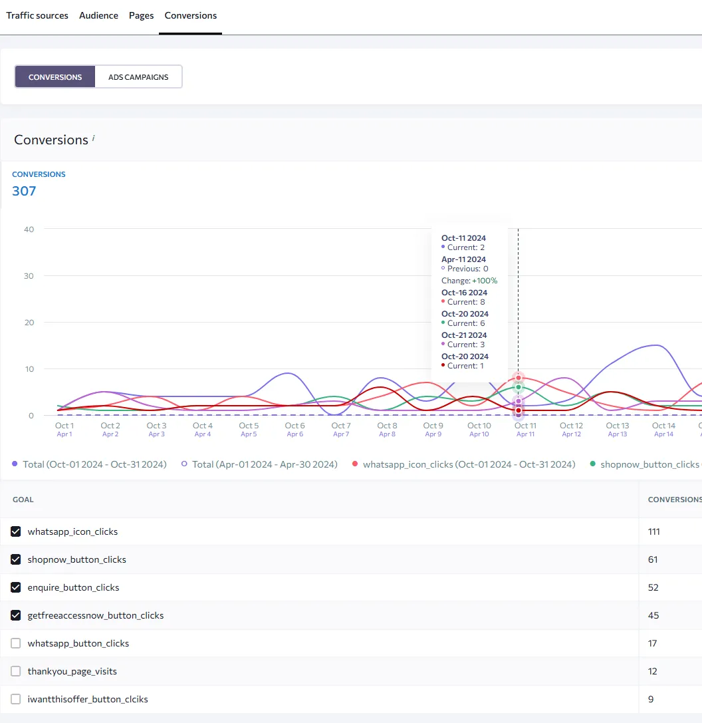Select the ADS CAMPAIGNS toggle button
Screen dimensions: 702x723
[138, 77]
